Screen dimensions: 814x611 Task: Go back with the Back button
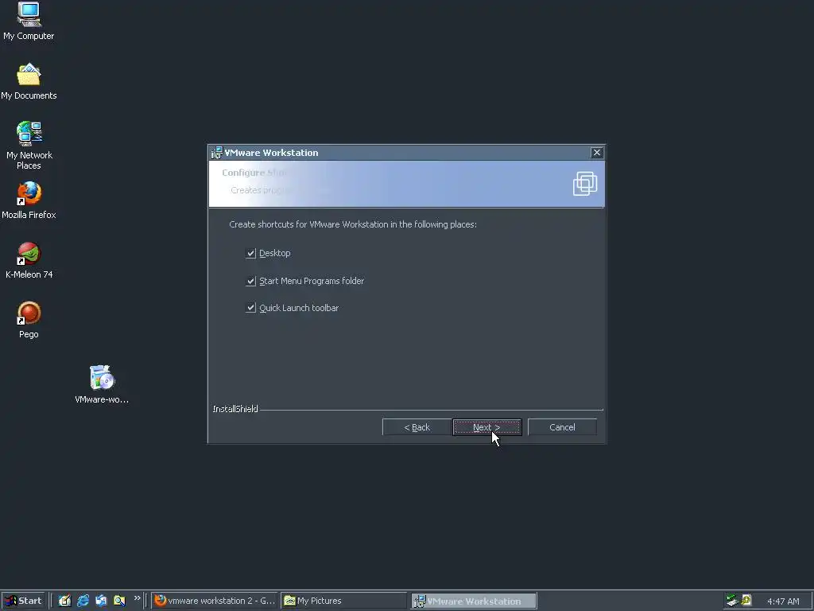[x=417, y=427]
